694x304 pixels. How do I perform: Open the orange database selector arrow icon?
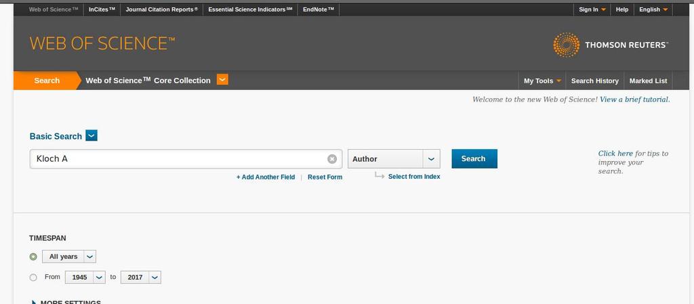[x=222, y=79]
